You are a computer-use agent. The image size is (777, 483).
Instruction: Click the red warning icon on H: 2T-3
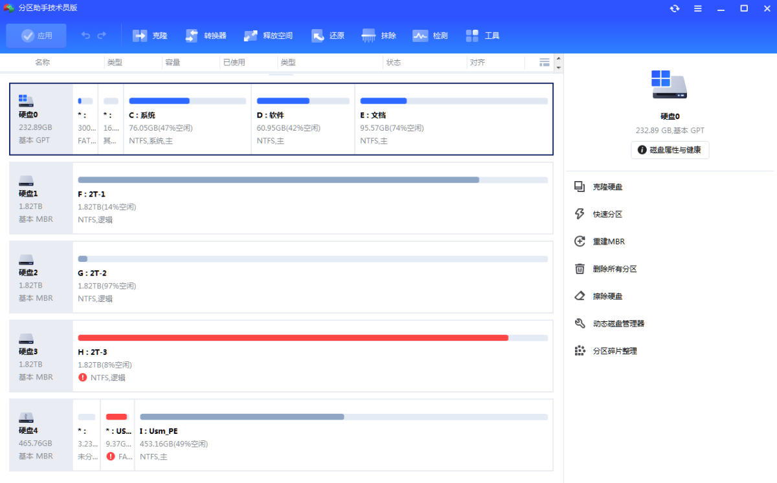coord(83,378)
